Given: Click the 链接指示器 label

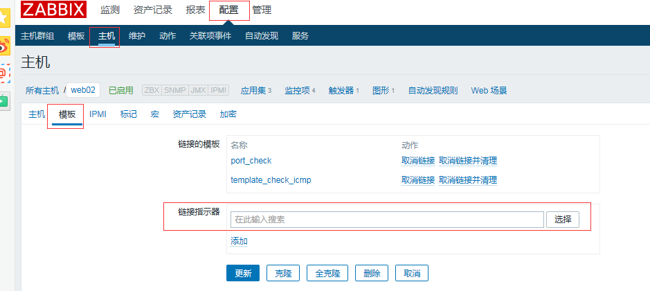Looking at the screenshot, I should coord(199,212).
